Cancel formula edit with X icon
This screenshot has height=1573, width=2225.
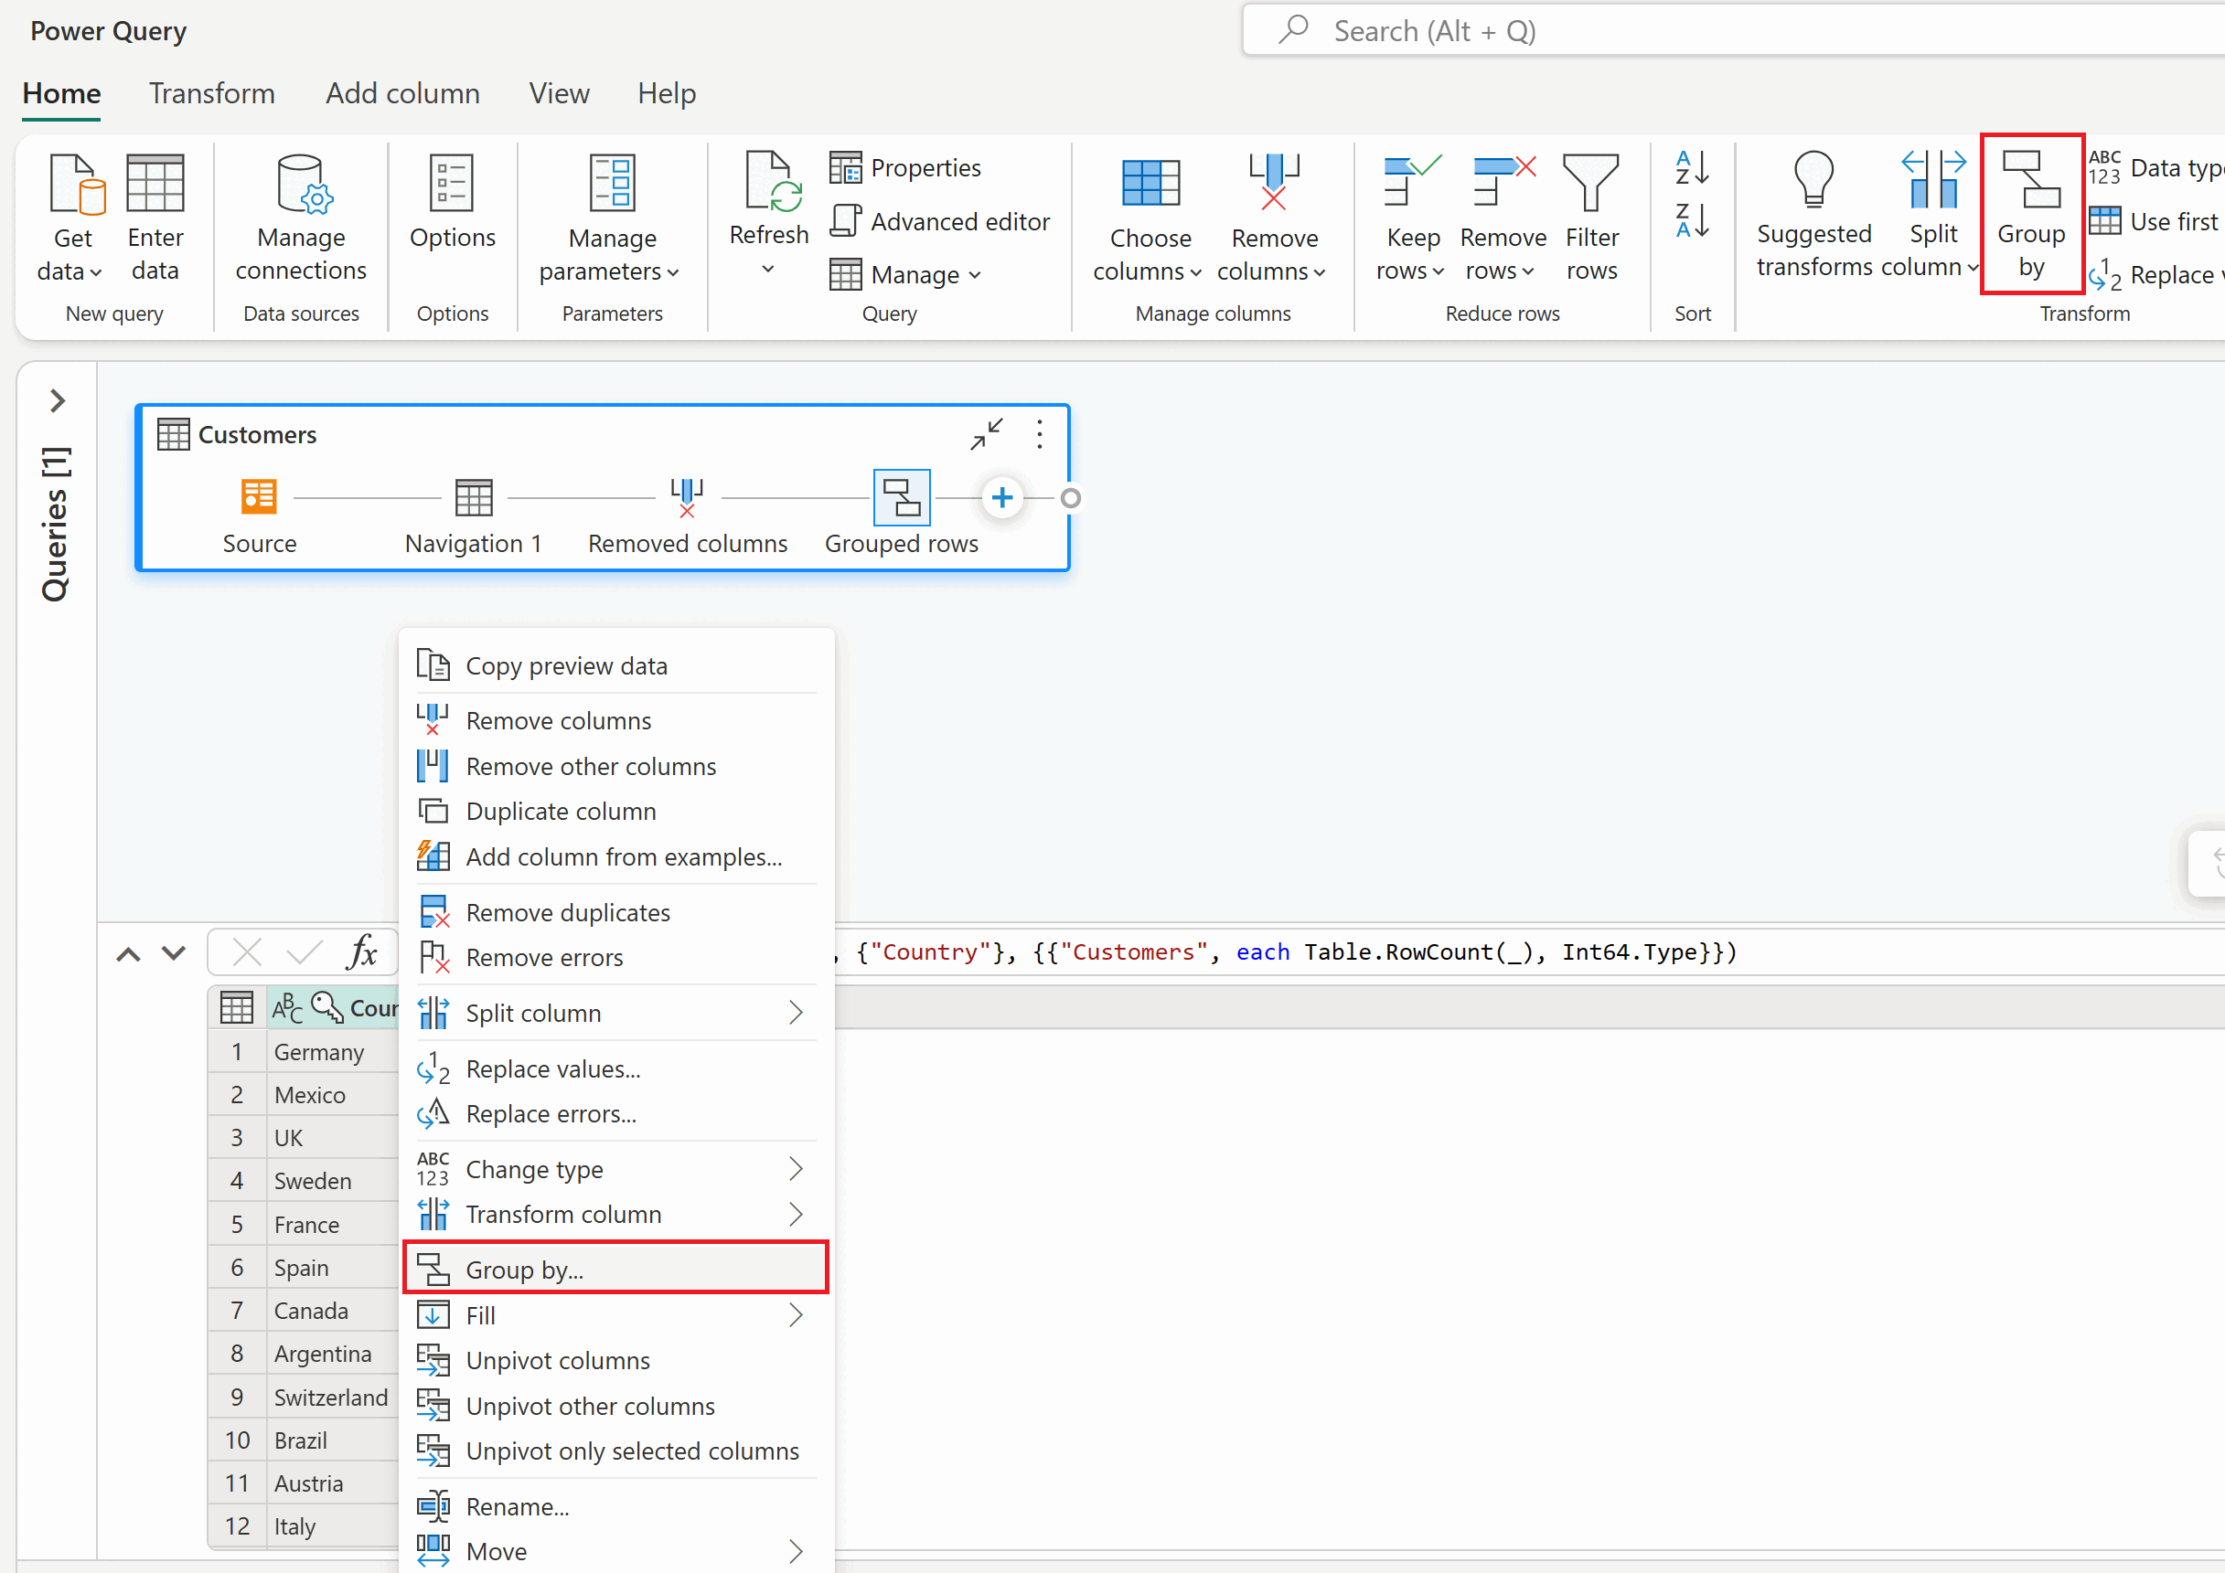coord(247,952)
